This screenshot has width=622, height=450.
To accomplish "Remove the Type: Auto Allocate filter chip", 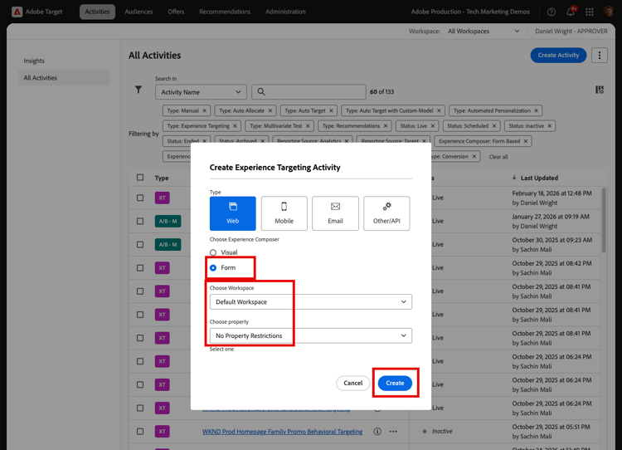I will point(270,110).
